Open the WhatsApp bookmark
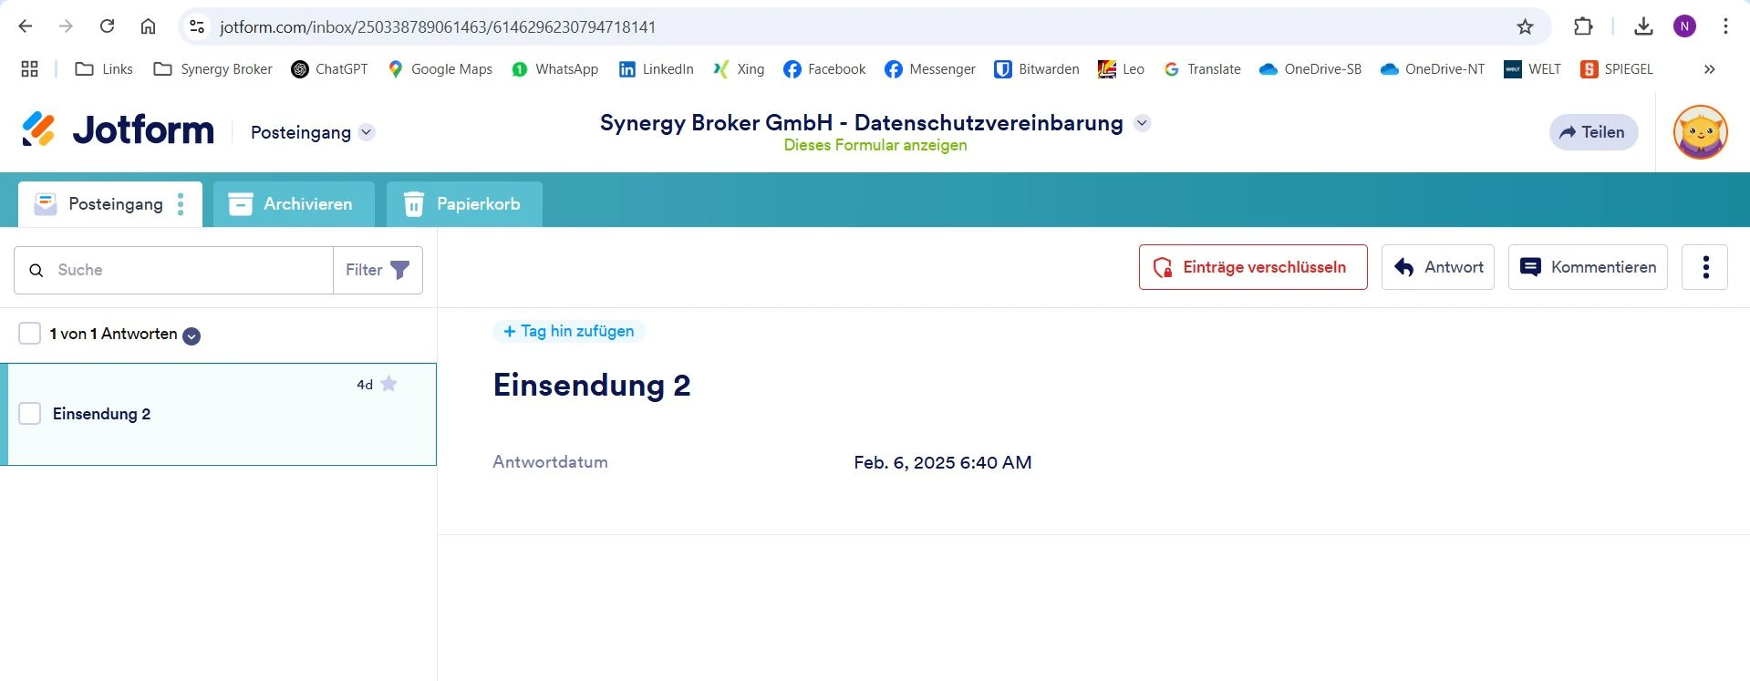 (x=554, y=69)
